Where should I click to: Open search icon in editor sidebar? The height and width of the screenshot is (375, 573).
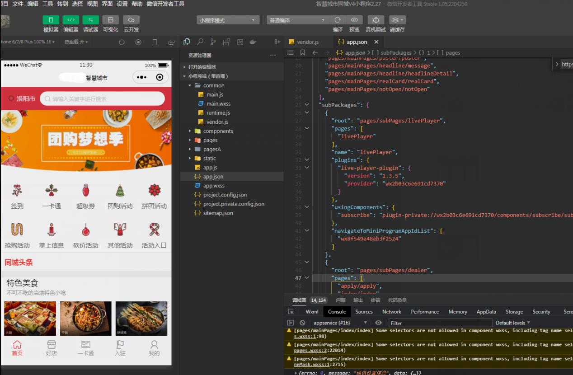pyautogui.click(x=200, y=42)
